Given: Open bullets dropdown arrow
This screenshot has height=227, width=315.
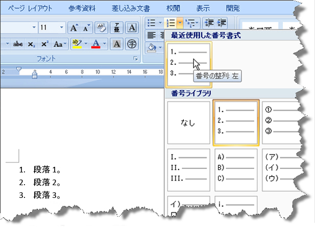Looking at the screenshot, I should coord(160,23).
